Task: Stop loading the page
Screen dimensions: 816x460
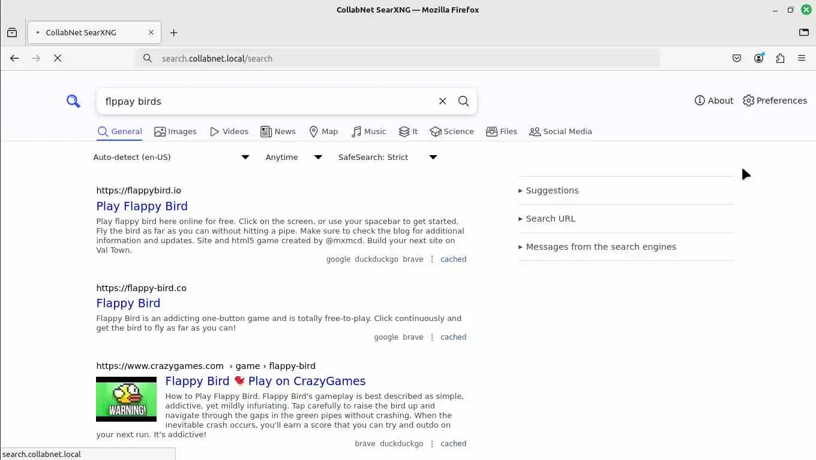Action: point(58,58)
